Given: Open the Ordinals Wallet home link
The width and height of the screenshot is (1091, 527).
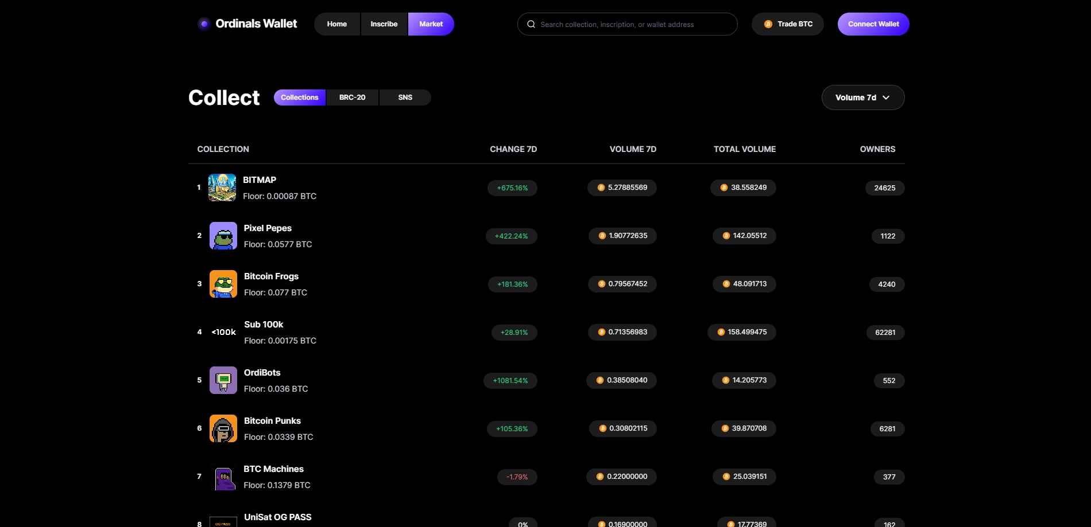Looking at the screenshot, I should click(x=247, y=24).
